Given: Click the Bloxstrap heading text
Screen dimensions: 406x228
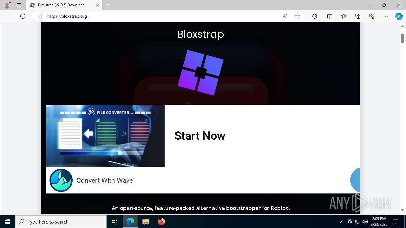Looking at the screenshot, I should (200, 34).
